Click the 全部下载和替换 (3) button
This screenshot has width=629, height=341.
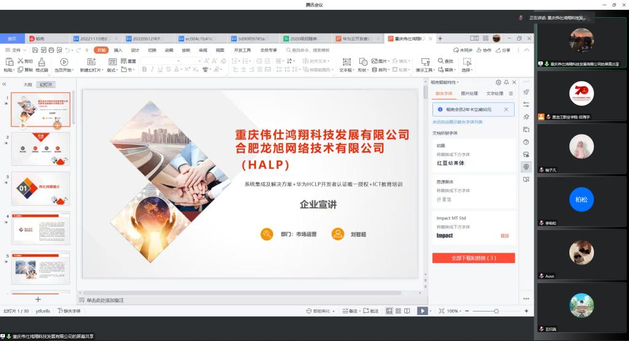(474, 258)
